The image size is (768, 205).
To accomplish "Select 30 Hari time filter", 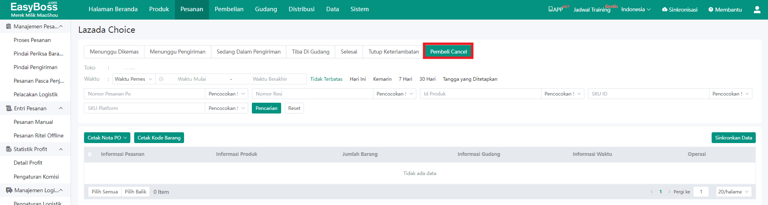I will point(428,79).
